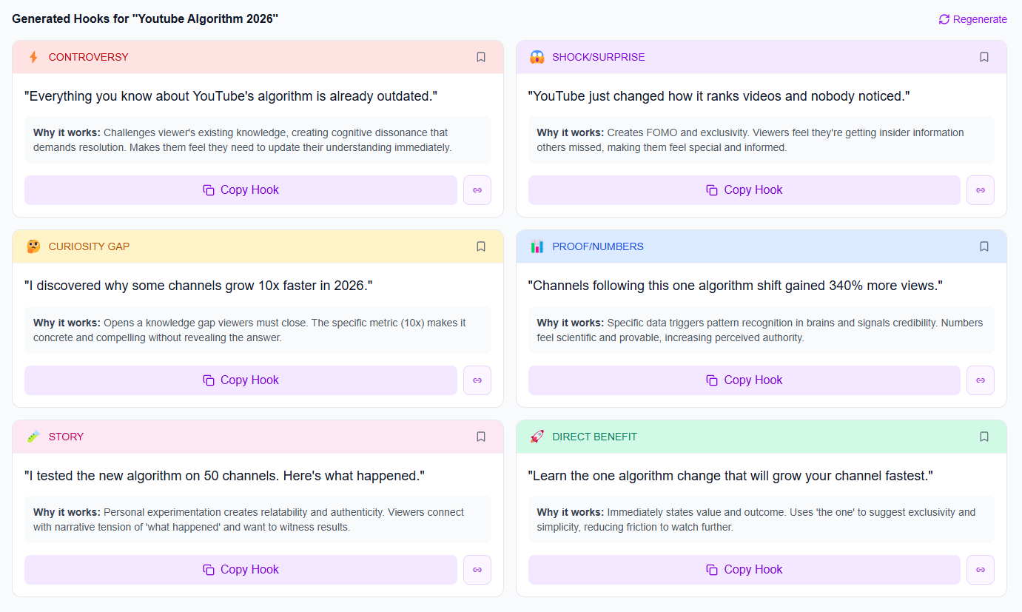Click link icon on Curiosity Gap card
The height and width of the screenshot is (612, 1022).
pos(477,380)
